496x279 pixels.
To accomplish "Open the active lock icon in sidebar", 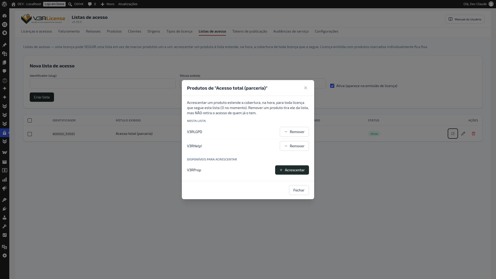I will [x=4, y=133].
